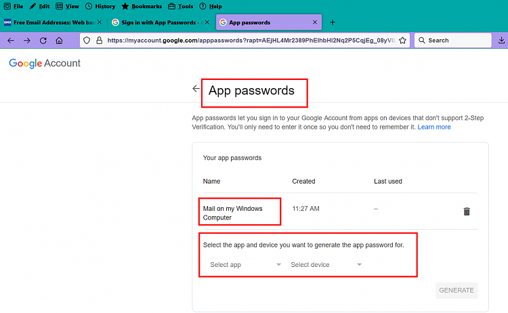Open the downloads panel
Image resolution: width=508 pixels, height=313 pixels.
(501, 40)
